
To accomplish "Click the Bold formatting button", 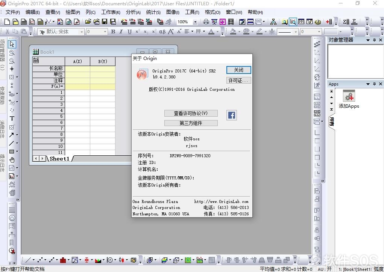I will [x=113, y=32].
